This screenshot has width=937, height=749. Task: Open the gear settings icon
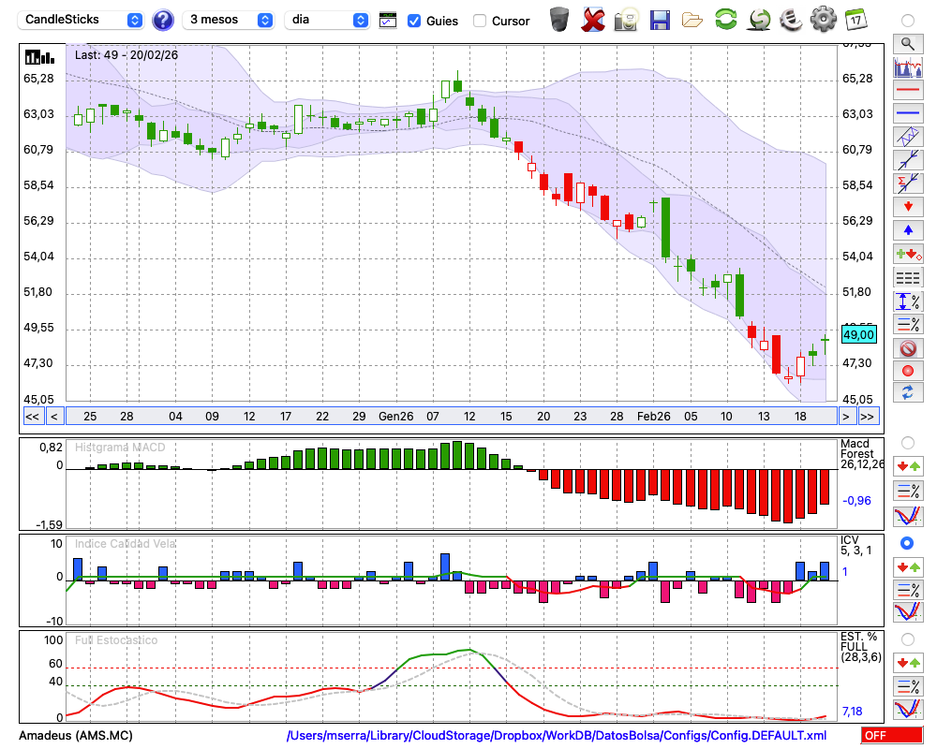(823, 19)
